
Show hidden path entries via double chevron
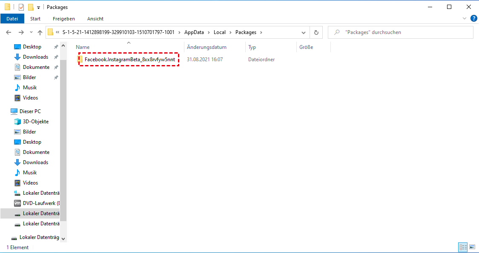point(57,32)
